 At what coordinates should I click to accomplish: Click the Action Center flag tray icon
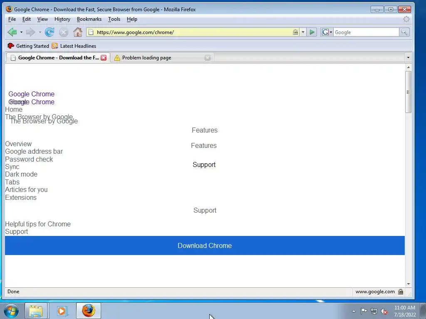point(364,311)
